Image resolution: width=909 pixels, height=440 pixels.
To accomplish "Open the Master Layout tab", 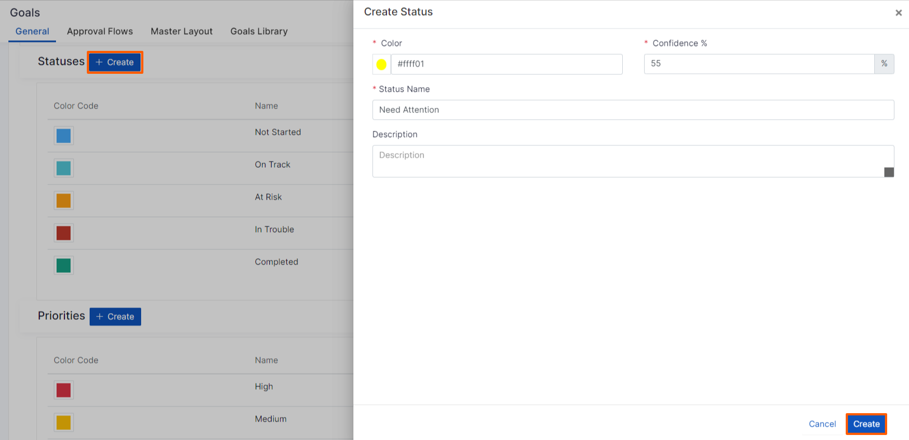I will coord(181,31).
